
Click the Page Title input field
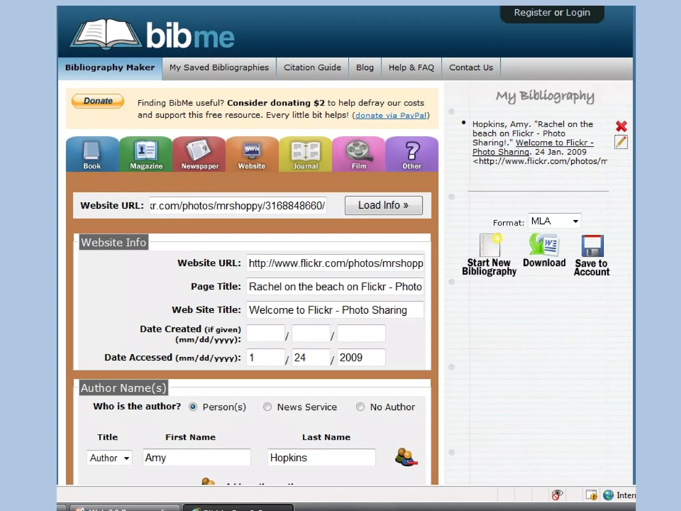[335, 287]
